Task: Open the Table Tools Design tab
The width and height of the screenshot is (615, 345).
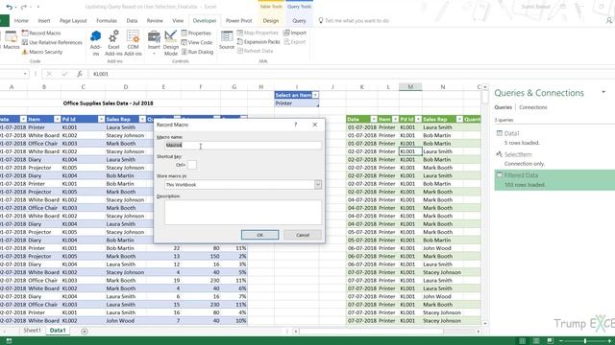Action: coord(271,21)
